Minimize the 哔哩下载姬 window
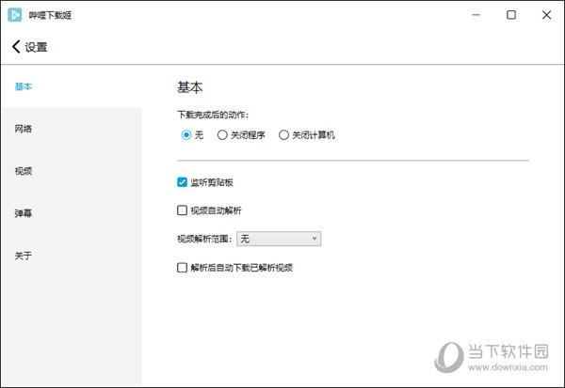The width and height of the screenshot is (565, 388). [x=476, y=15]
